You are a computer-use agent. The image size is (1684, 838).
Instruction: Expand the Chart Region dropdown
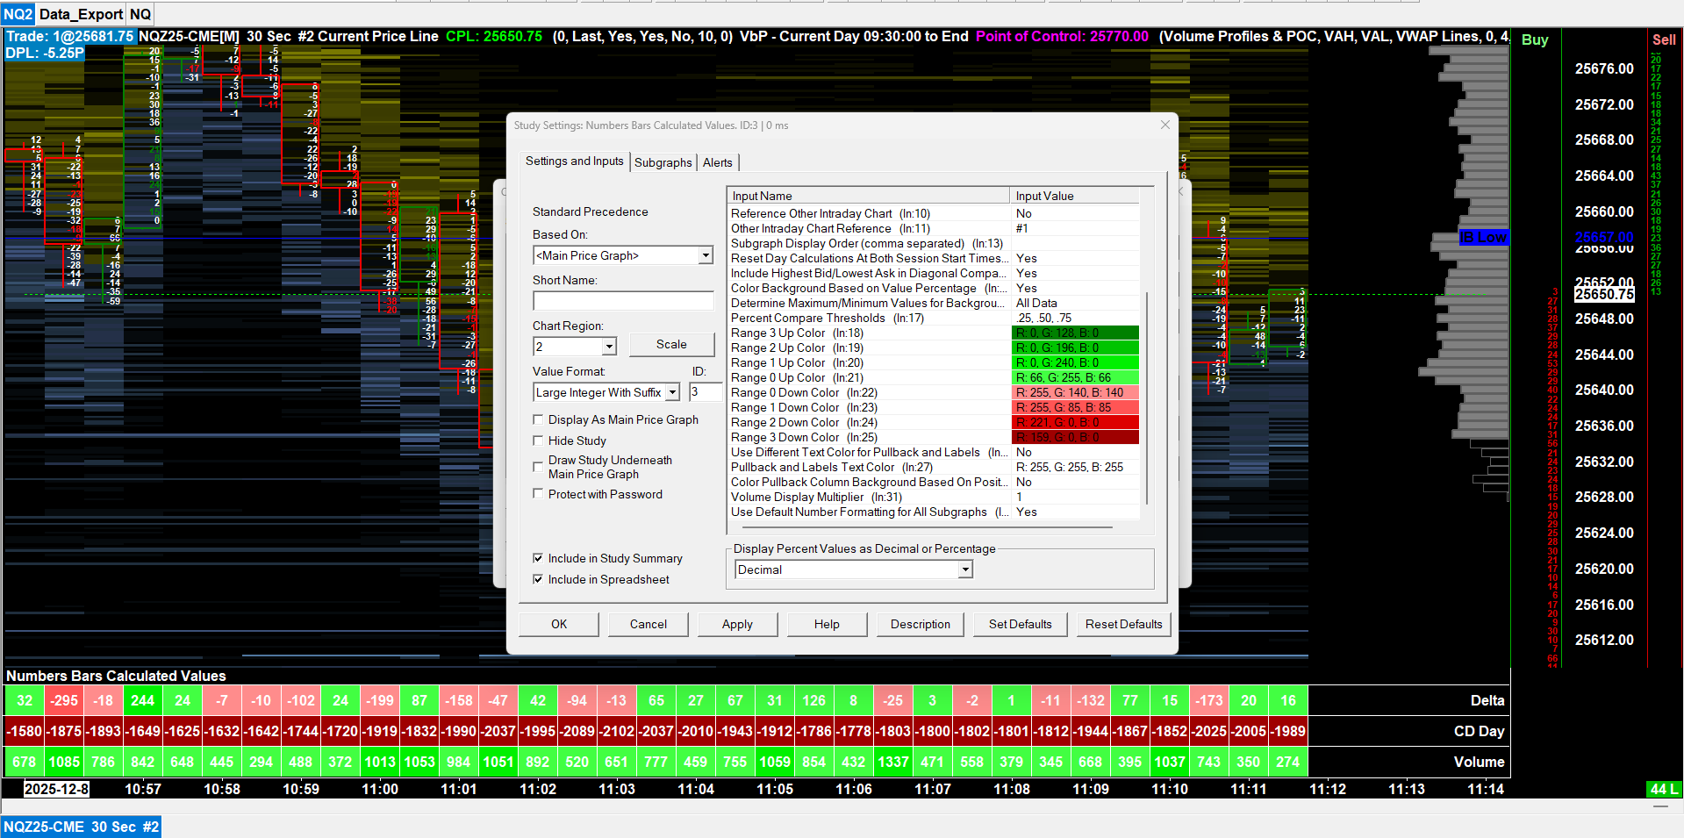point(609,347)
